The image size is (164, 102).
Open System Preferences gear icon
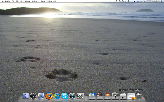pyautogui.click(x=80, y=96)
